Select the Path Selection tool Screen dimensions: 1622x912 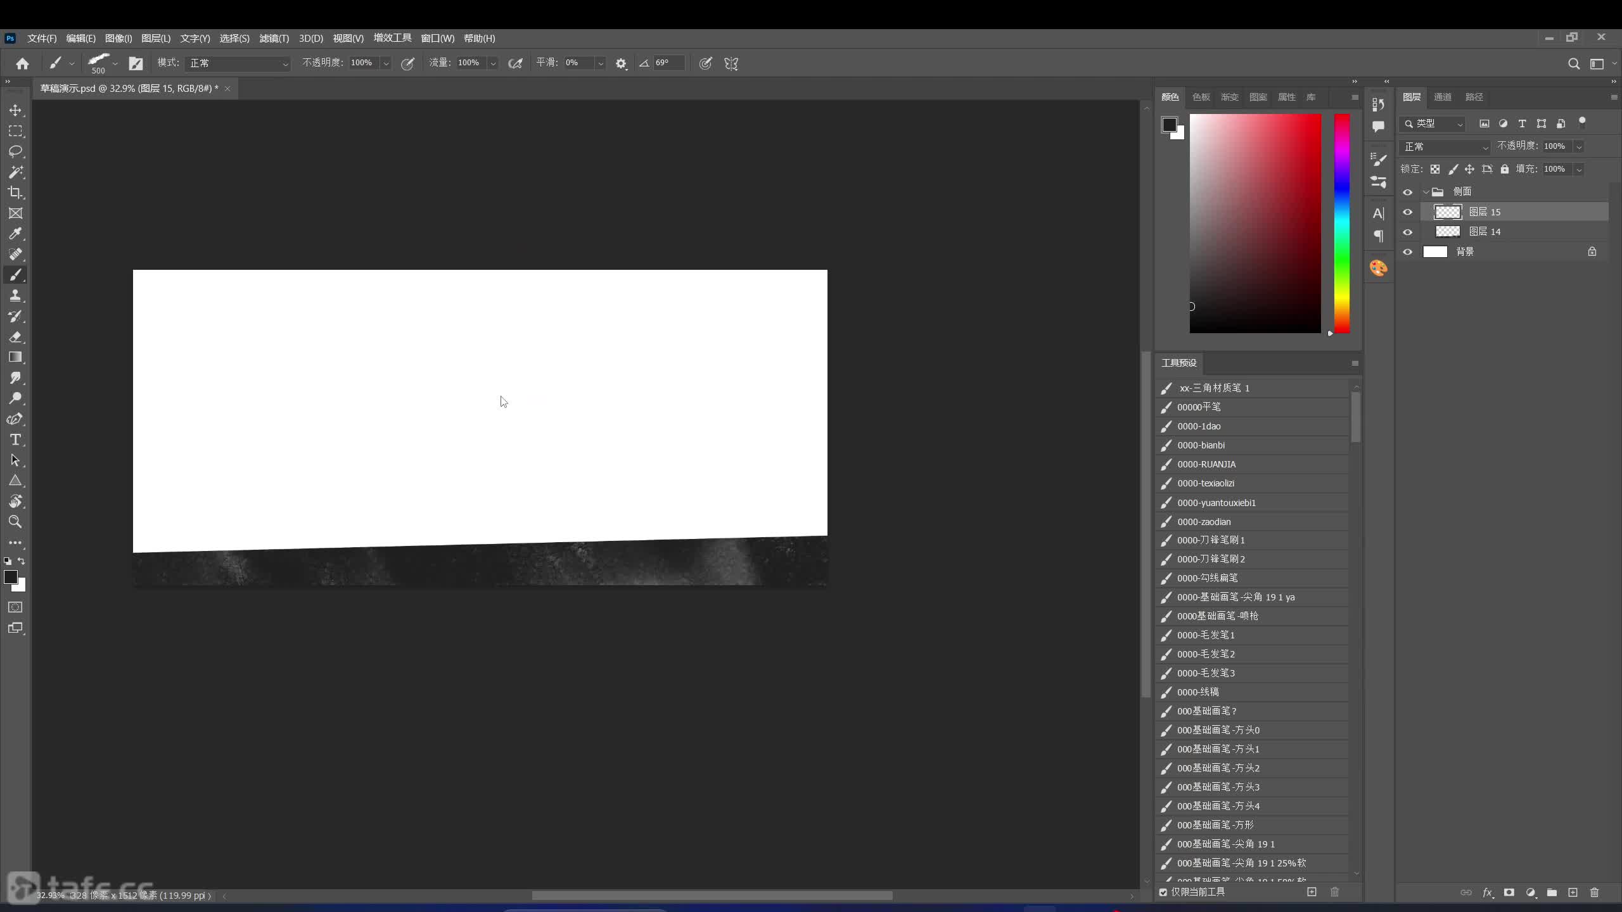[15, 460]
